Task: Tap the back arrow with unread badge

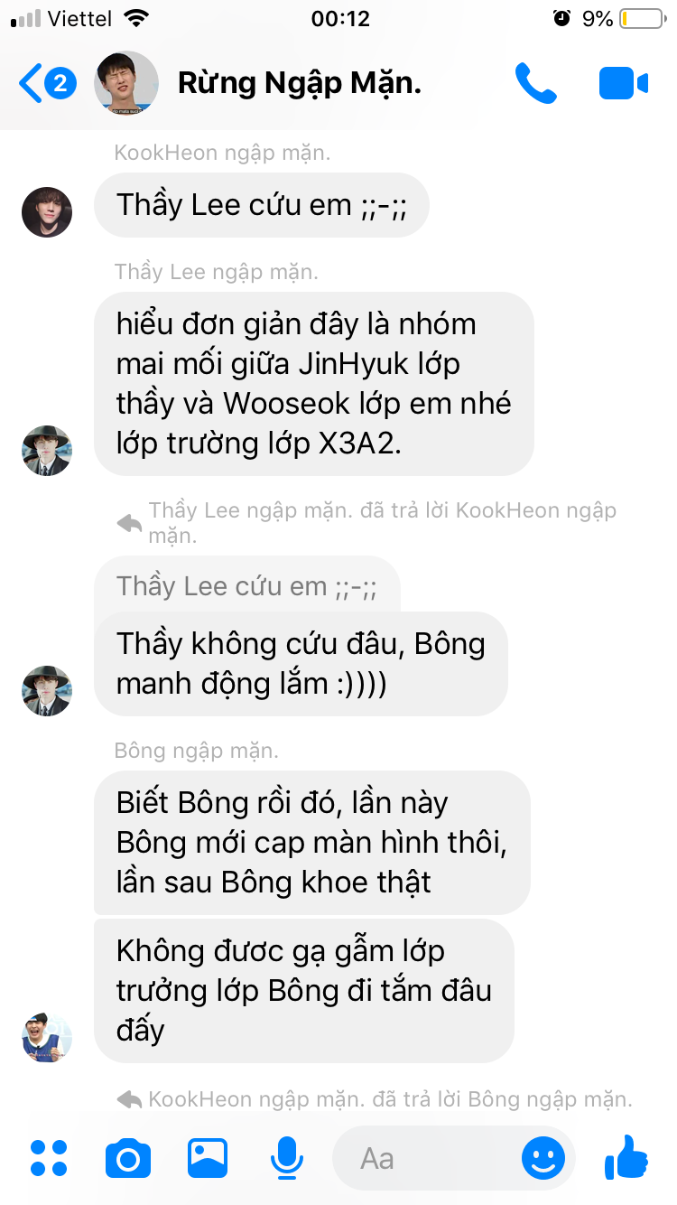Action: pyautogui.click(x=47, y=84)
